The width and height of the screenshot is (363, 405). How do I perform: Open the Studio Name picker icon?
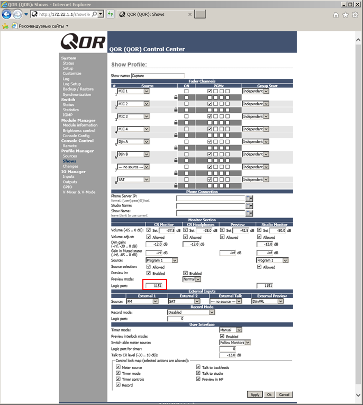tap(249, 205)
